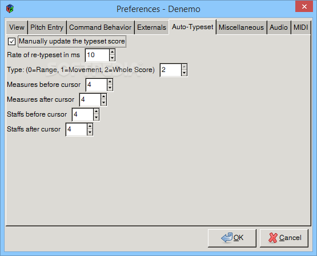Open the Command Behavior tab
The height and width of the screenshot is (256, 317).
[101, 27]
